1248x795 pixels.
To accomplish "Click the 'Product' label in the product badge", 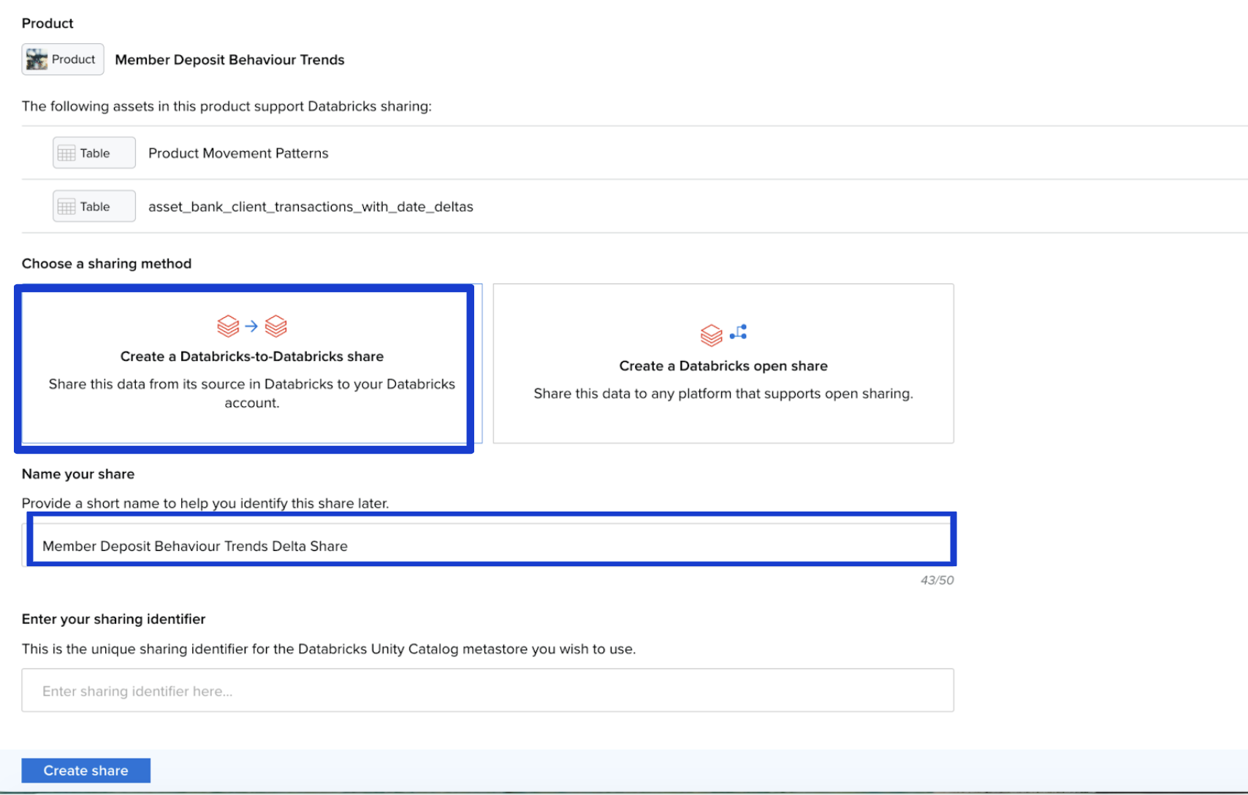I will pyautogui.click(x=73, y=59).
